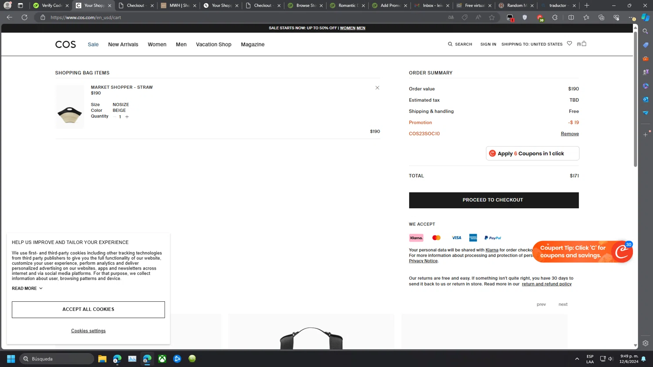Open the Windows Start menu

(11, 359)
